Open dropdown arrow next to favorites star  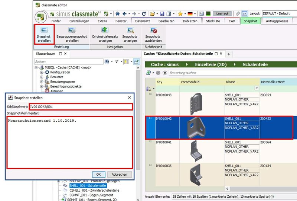point(185,14)
